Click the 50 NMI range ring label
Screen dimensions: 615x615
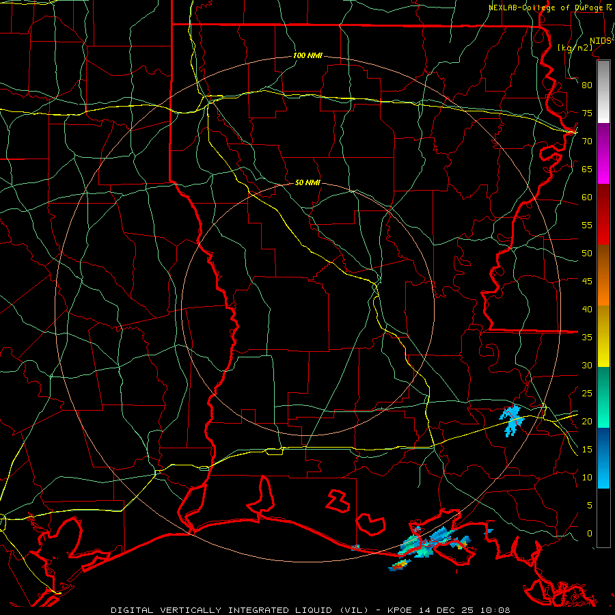click(x=307, y=182)
